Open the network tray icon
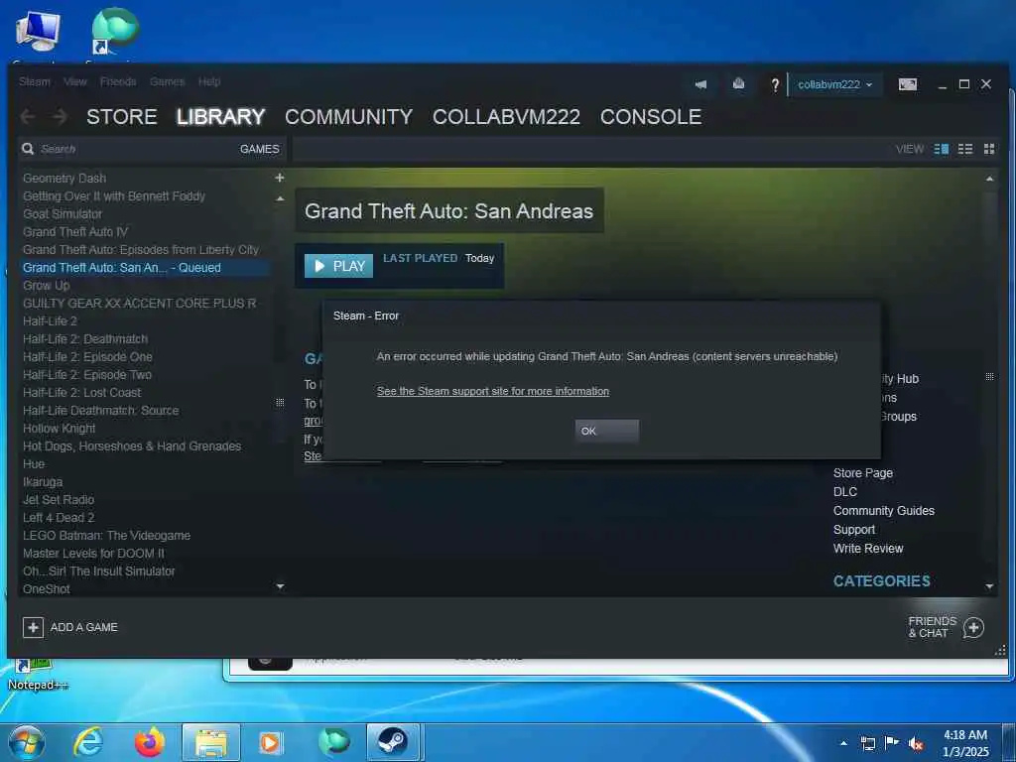The width and height of the screenshot is (1016, 762). [867, 744]
